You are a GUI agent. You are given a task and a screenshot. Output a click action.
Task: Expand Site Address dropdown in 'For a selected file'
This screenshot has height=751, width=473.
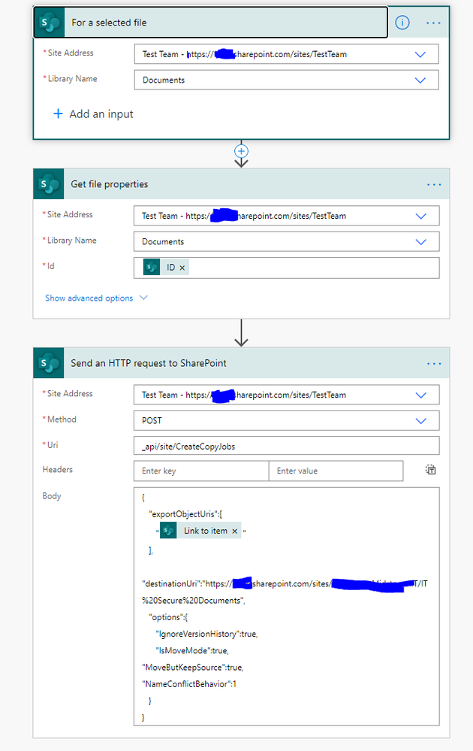coord(420,54)
